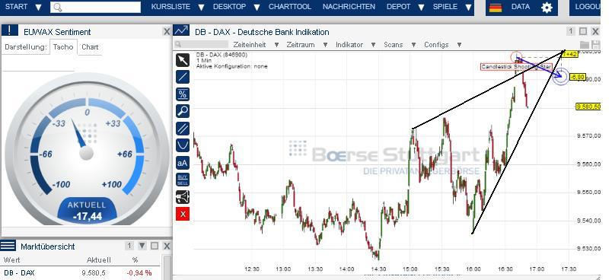Click the yellow 9.580,50 price label

pos(588,107)
